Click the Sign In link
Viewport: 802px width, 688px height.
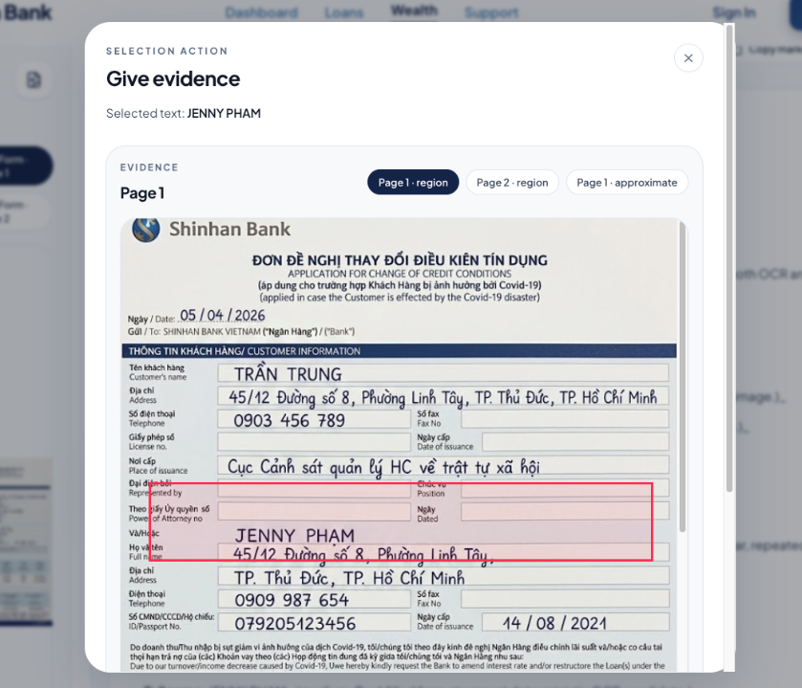734,12
